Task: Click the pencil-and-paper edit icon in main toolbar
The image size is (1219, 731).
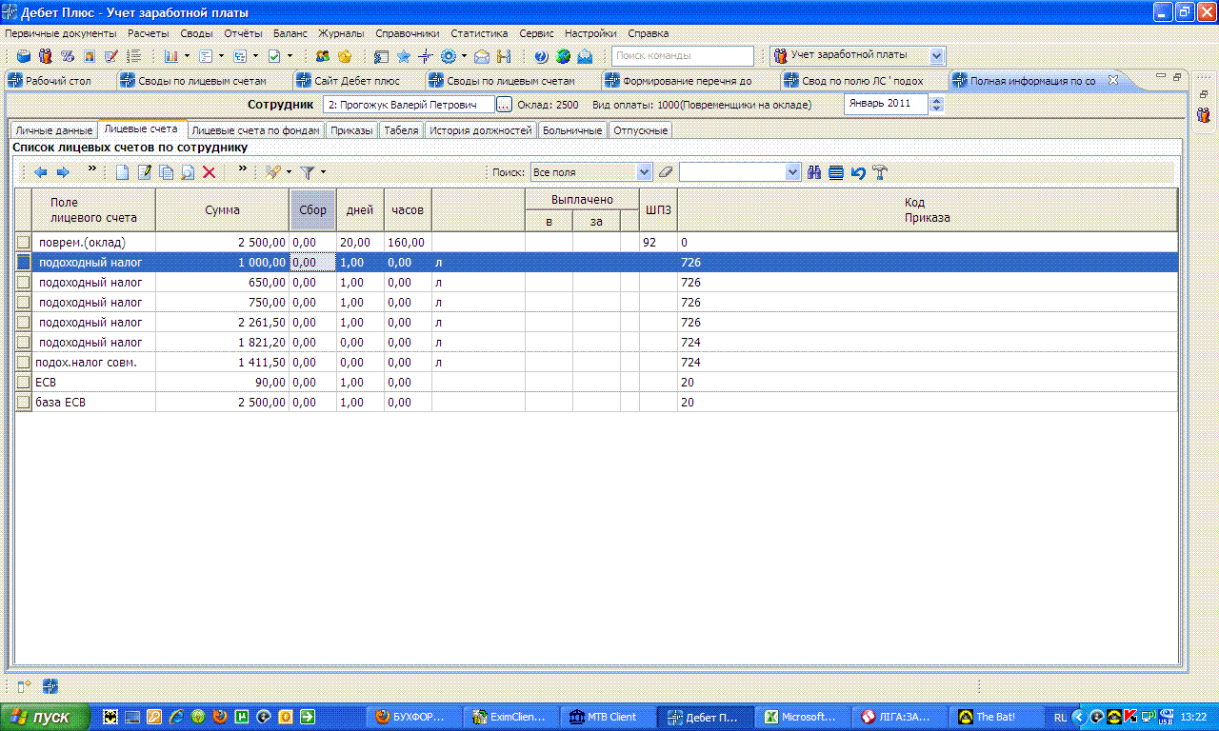Action: coord(111,56)
